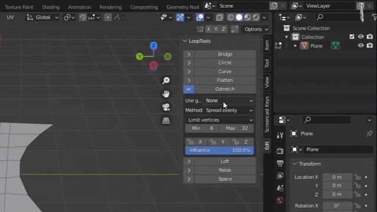Click the Influence 100.0% slider
Viewport: 377px width, 212px height.
[220, 150]
